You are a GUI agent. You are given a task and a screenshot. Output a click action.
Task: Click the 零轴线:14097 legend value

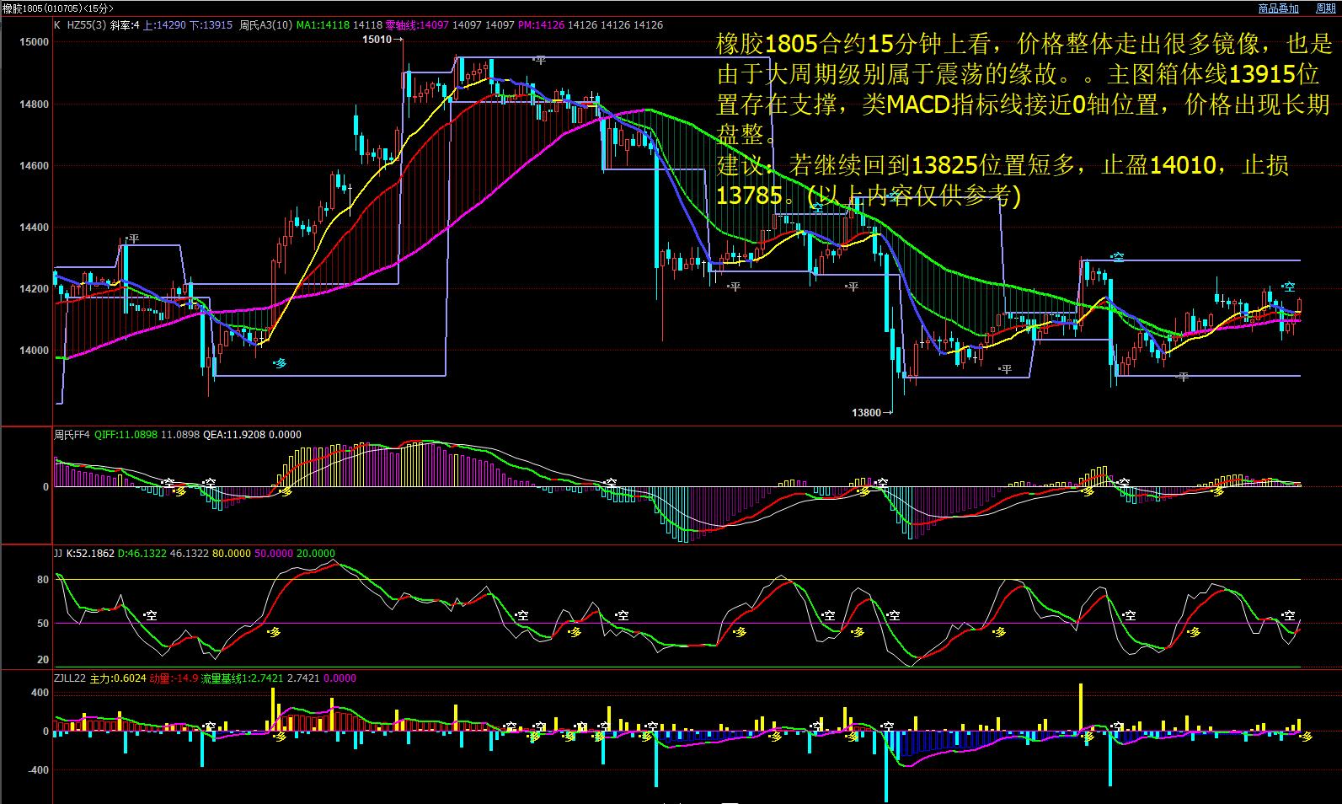click(416, 25)
